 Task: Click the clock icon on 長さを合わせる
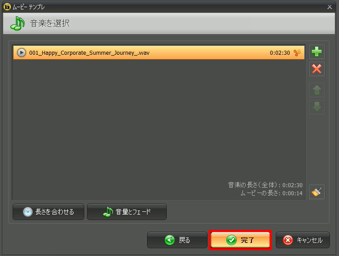(28, 212)
